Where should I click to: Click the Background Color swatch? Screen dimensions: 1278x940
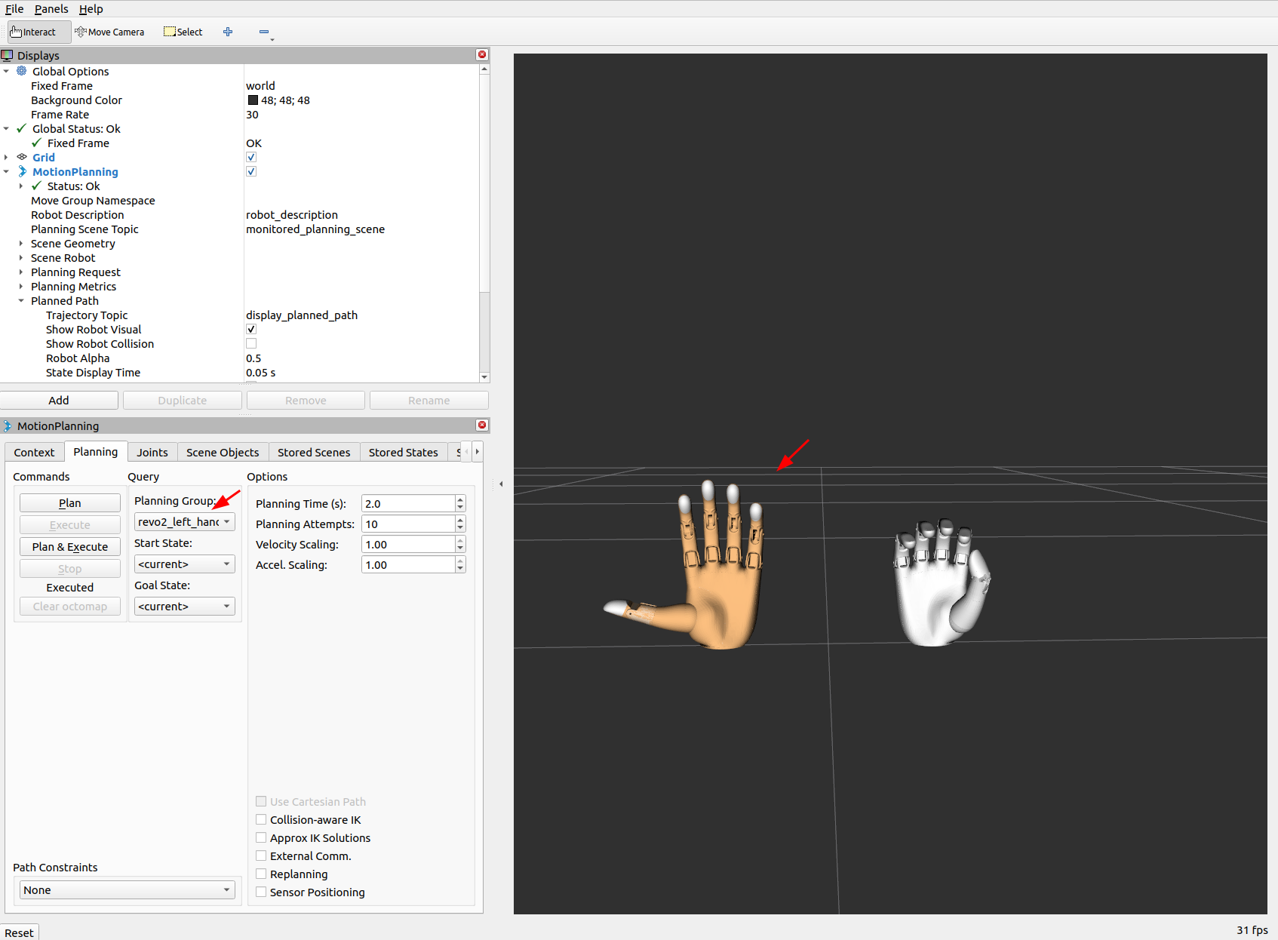(x=253, y=100)
